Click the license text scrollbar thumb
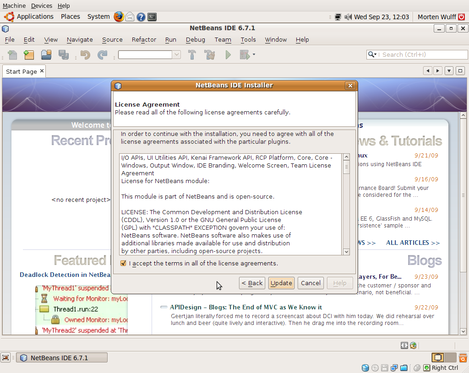 346,167
